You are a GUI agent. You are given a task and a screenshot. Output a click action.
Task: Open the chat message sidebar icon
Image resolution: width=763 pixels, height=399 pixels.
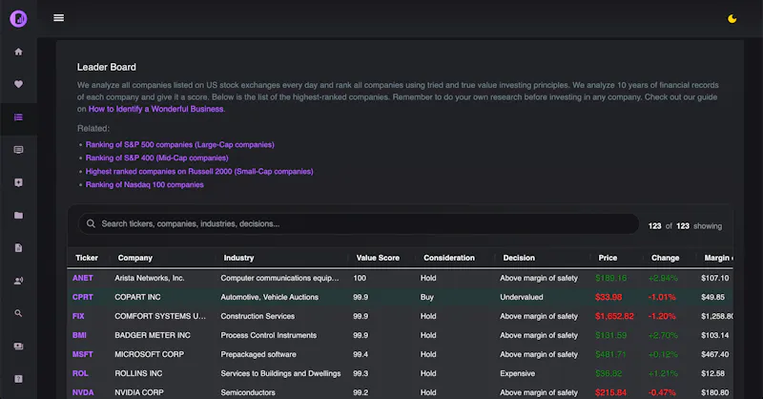click(18, 150)
